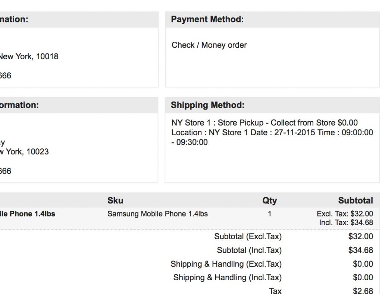This screenshot has width=382, height=294.
Task: Click the Payment Method section header
Action: click(x=207, y=19)
